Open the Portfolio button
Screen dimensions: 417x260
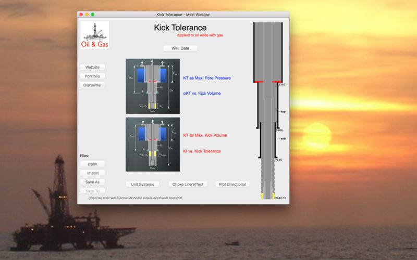pos(92,76)
